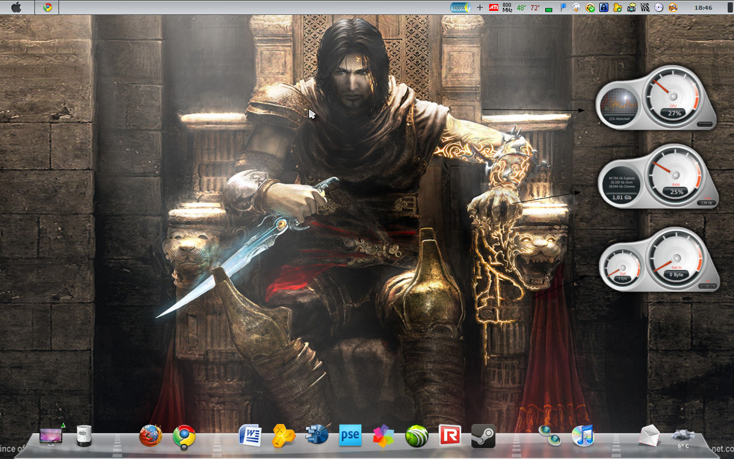
Task: Open the 6°C weather dock icon
Action: pos(684,438)
